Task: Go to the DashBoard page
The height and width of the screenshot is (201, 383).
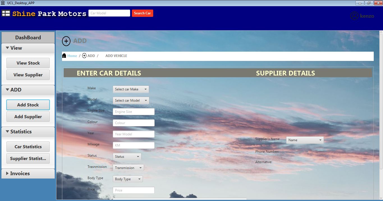Action: 28,37
